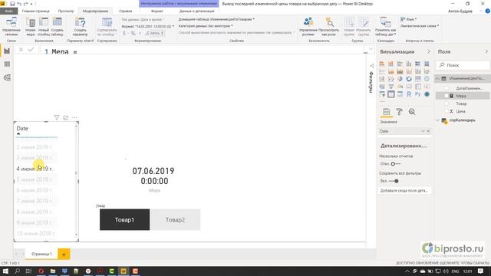Open the Страница 1 page tab
Viewport: 491px width, 276px height.
pyautogui.click(x=41, y=254)
